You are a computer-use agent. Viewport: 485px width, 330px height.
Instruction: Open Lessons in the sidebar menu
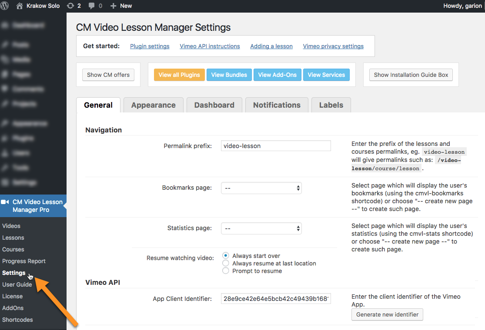13,238
